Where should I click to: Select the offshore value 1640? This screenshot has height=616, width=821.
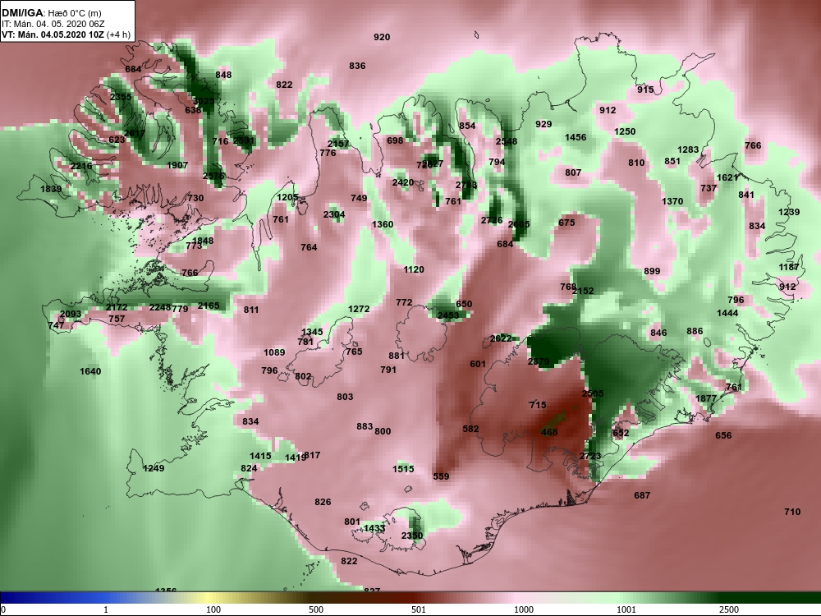[90, 371]
